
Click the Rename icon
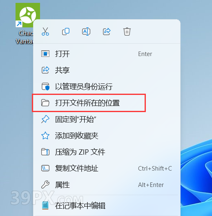86,32
